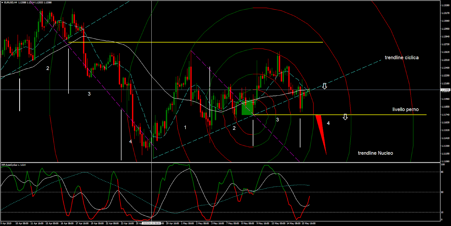Select the 'trendline ciclica' text label

click(x=402, y=58)
